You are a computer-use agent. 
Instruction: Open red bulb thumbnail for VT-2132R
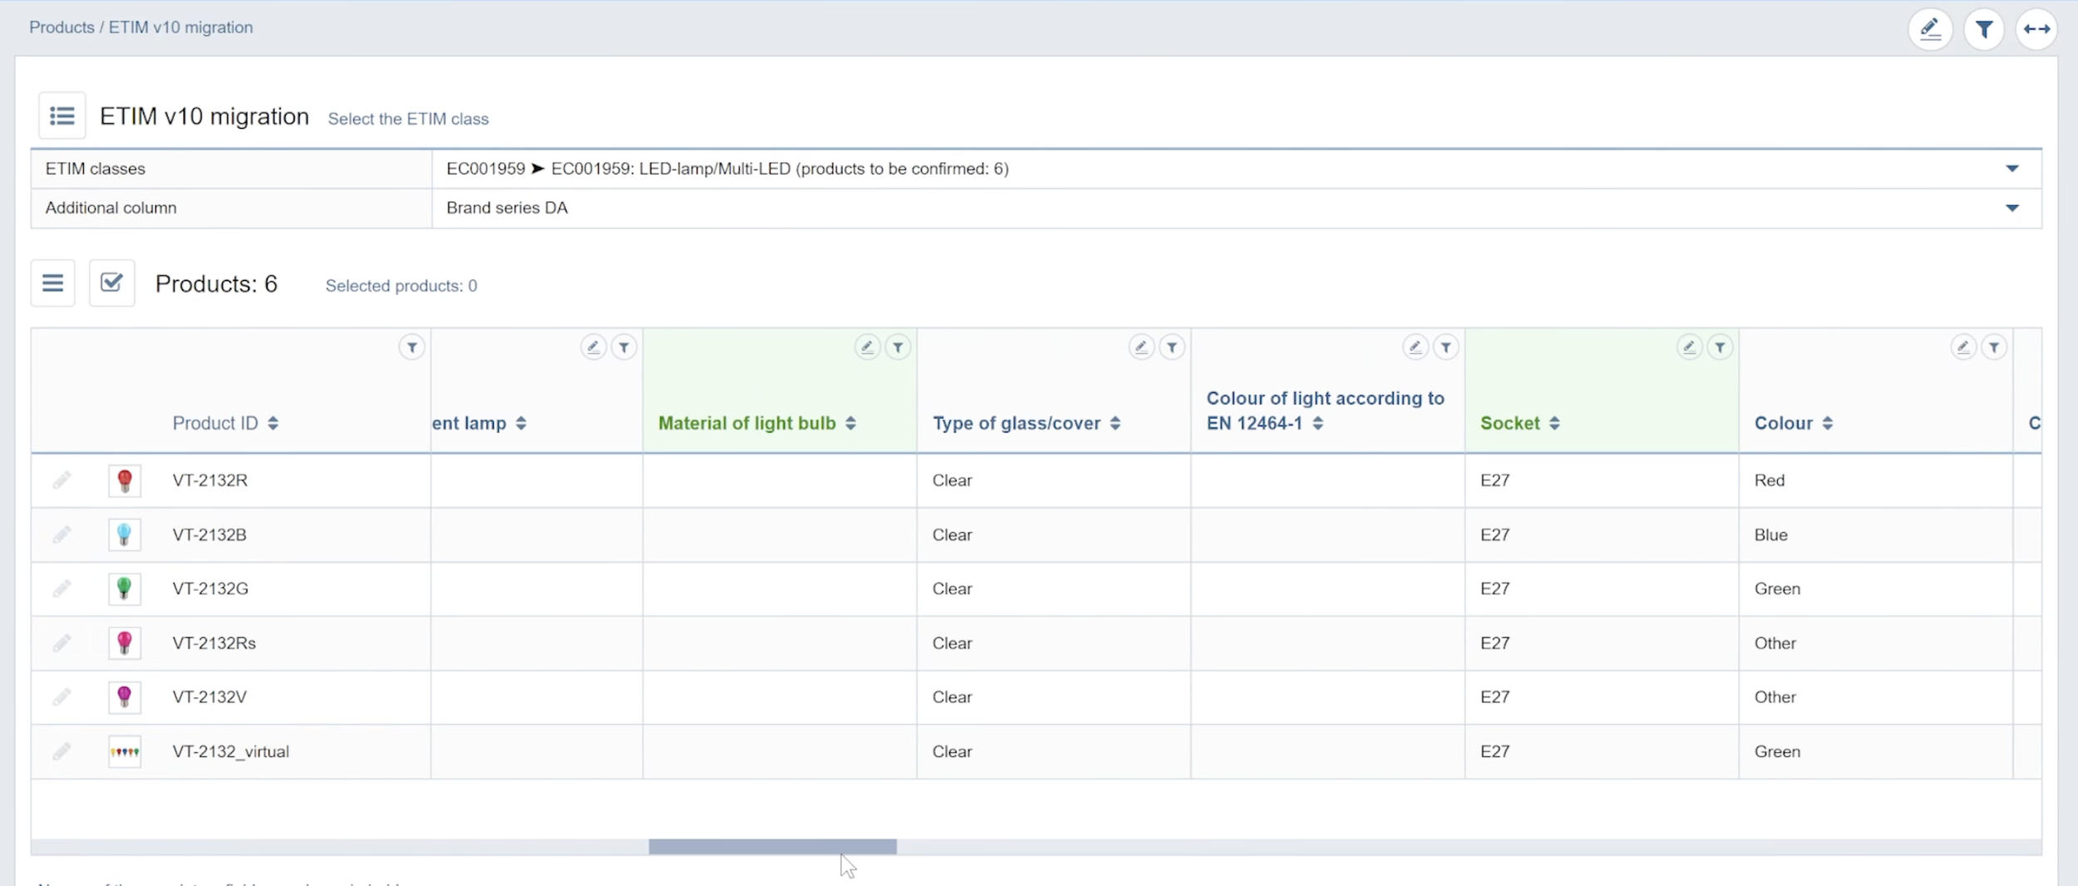click(x=125, y=480)
